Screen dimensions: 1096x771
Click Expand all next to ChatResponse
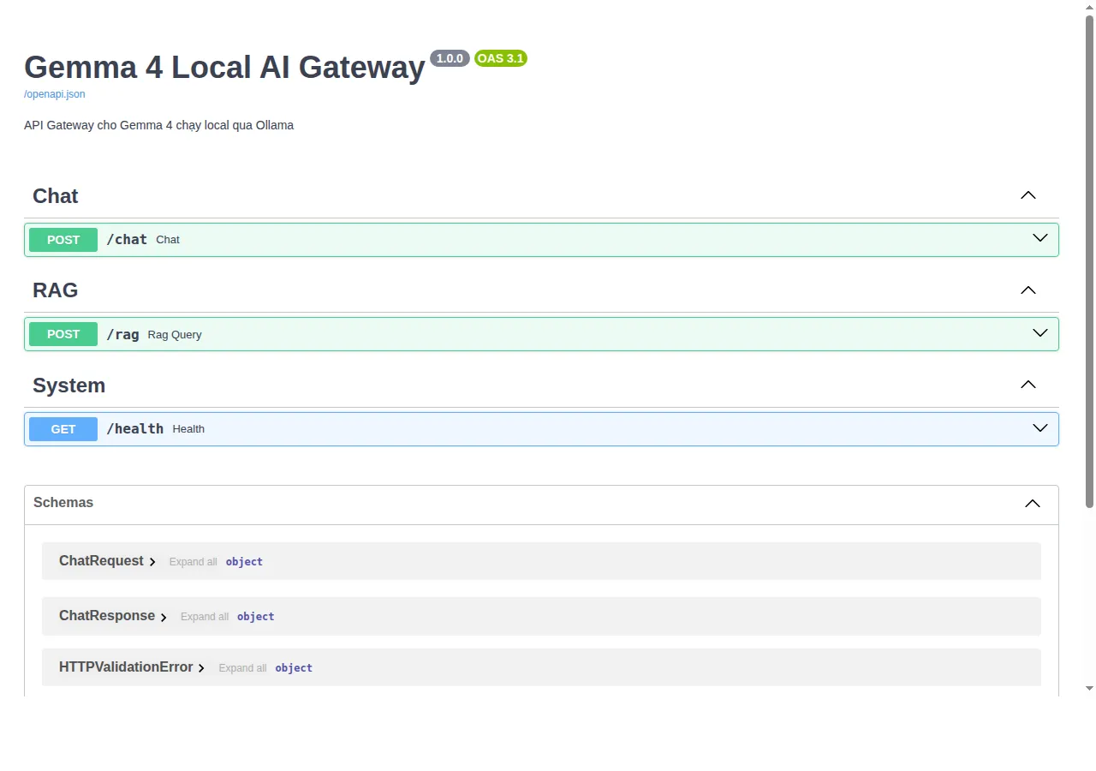205,617
